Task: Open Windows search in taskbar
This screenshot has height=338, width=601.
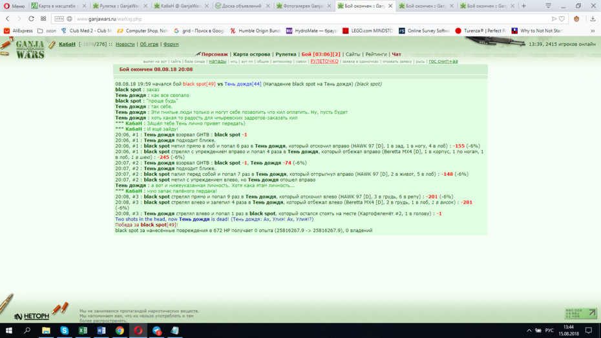Action: tap(27, 330)
